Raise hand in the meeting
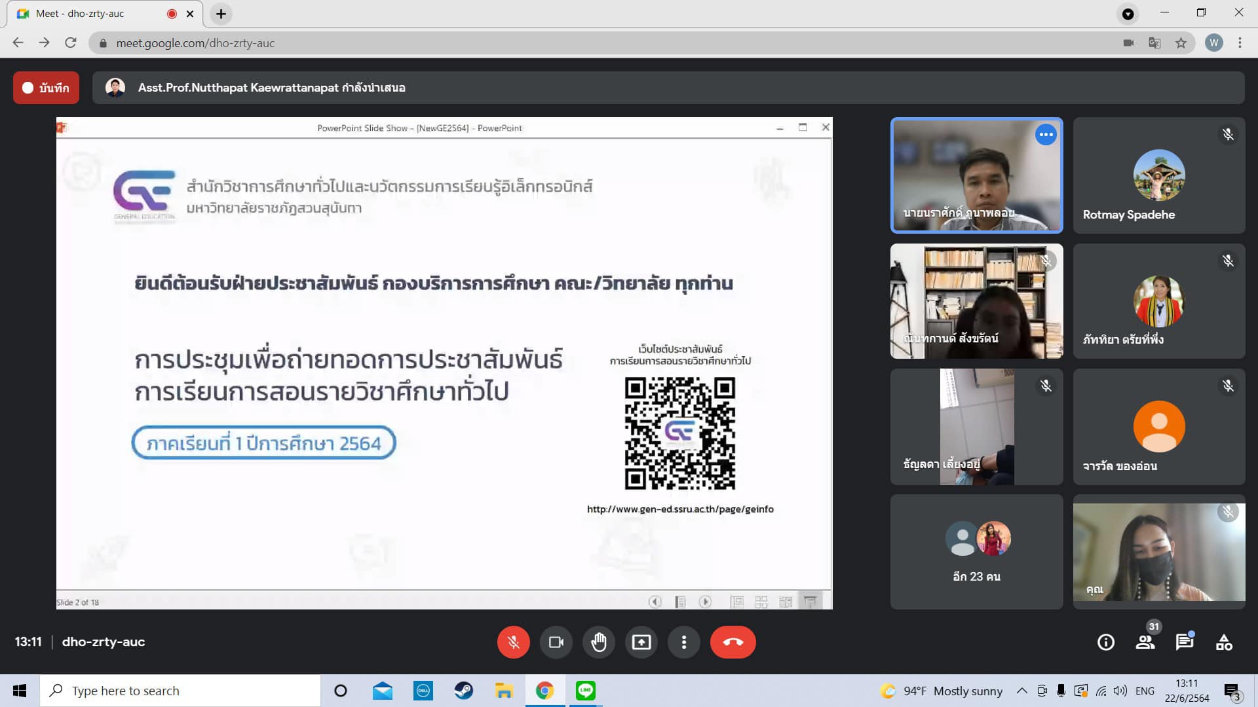The image size is (1258, 707). click(x=598, y=642)
